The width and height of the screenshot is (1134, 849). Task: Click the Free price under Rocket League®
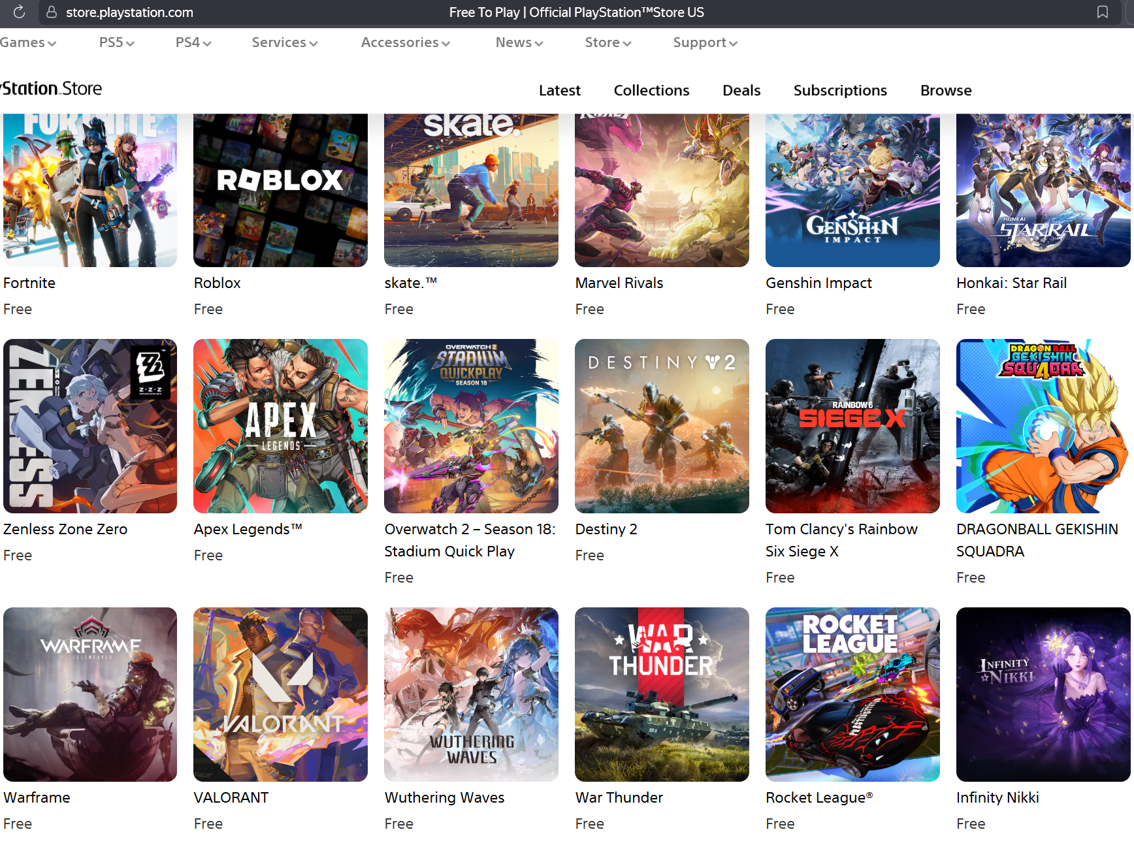781,824
